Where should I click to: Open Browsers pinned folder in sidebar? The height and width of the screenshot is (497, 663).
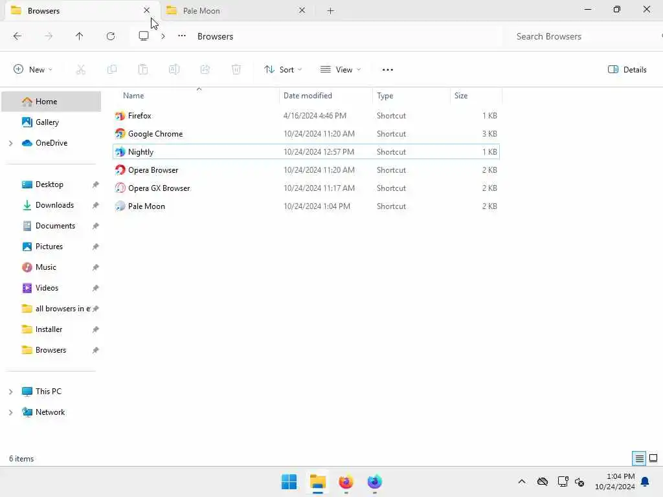click(x=51, y=350)
